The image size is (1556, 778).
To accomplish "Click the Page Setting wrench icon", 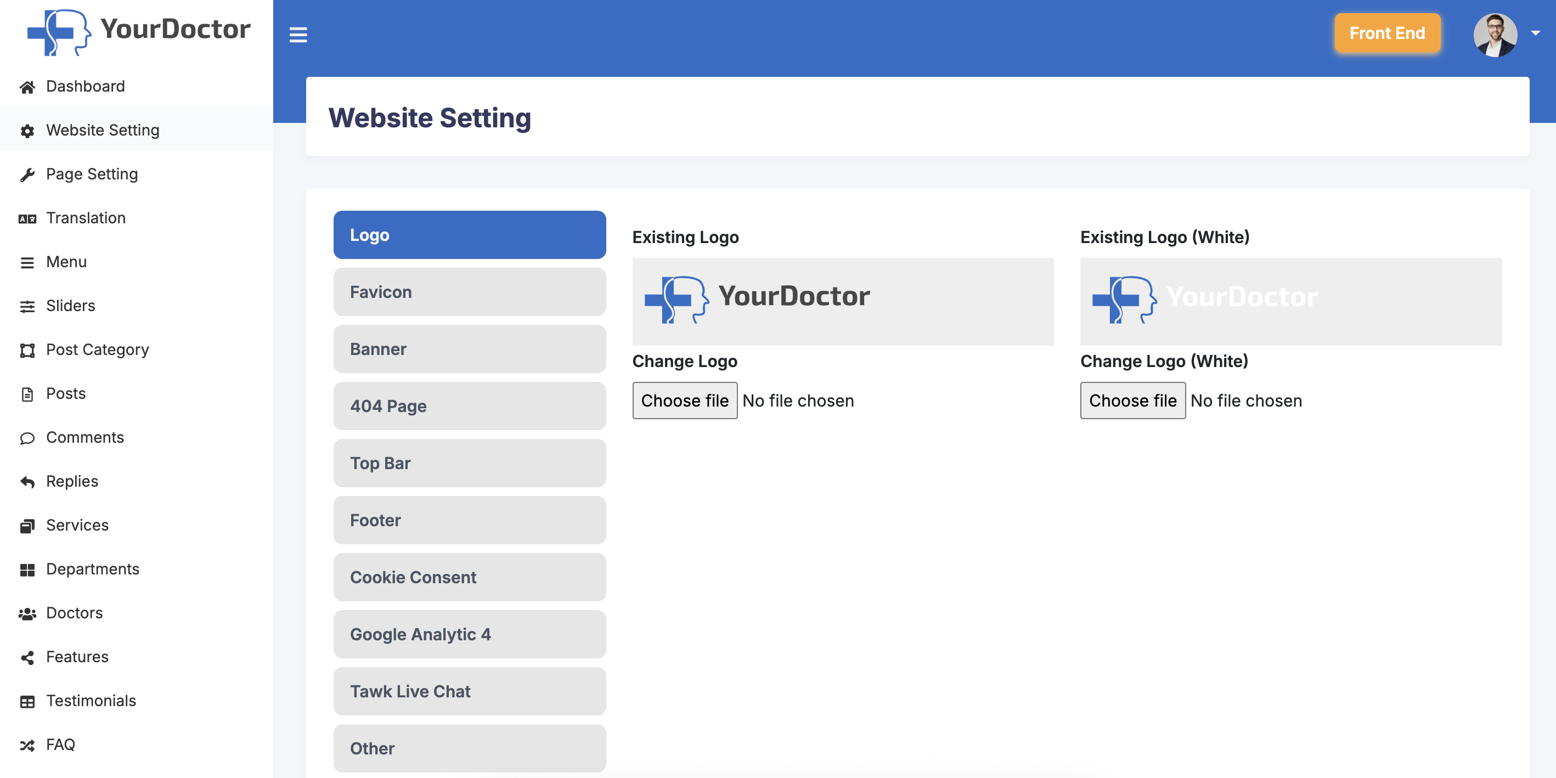I will [27, 174].
